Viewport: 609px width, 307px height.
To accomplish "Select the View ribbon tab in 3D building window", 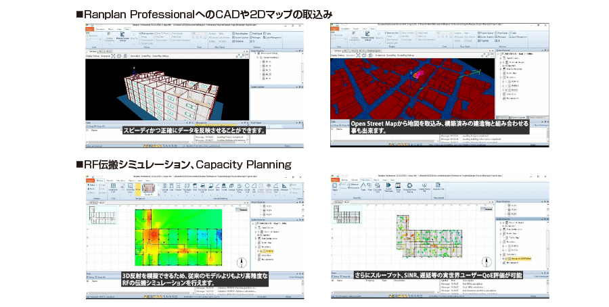I will (x=127, y=28).
